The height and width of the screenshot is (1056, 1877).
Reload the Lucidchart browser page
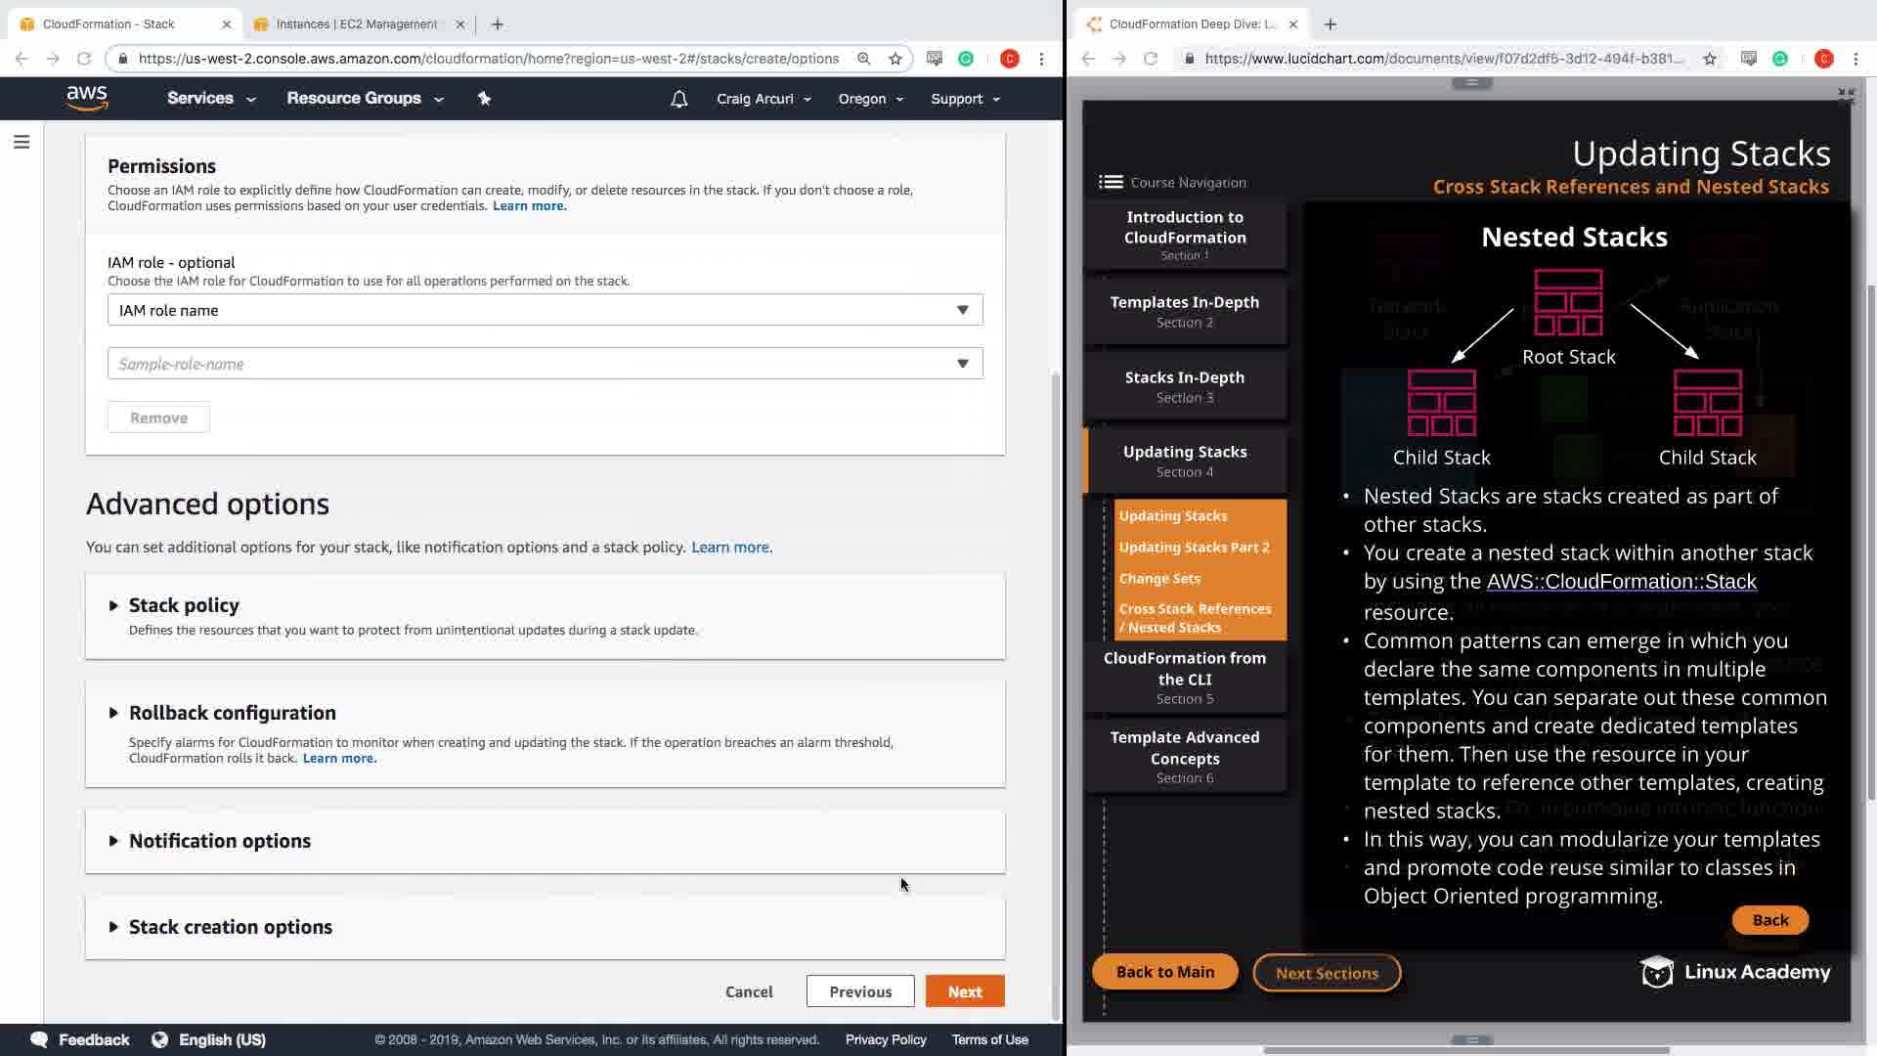tap(1151, 59)
